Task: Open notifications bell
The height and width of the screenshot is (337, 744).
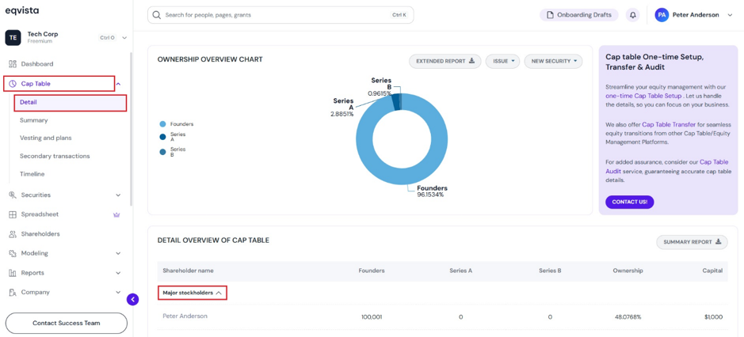Action: coord(632,15)
